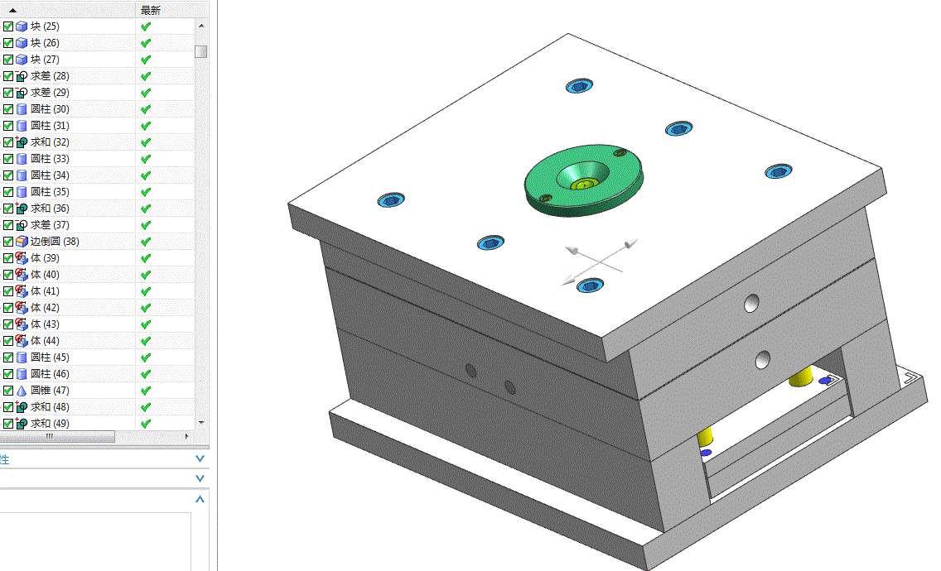This screenshot has width=941, height=571.
Task: Select the 求和 (36) feature name
Action: (x=50, y=209)
